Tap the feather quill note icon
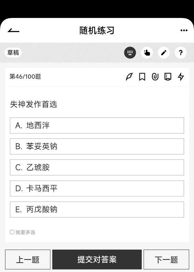 click(x=129, y=77)
